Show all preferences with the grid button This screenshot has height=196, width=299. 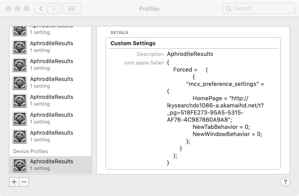pyautogui.click(x=72, y=9)
